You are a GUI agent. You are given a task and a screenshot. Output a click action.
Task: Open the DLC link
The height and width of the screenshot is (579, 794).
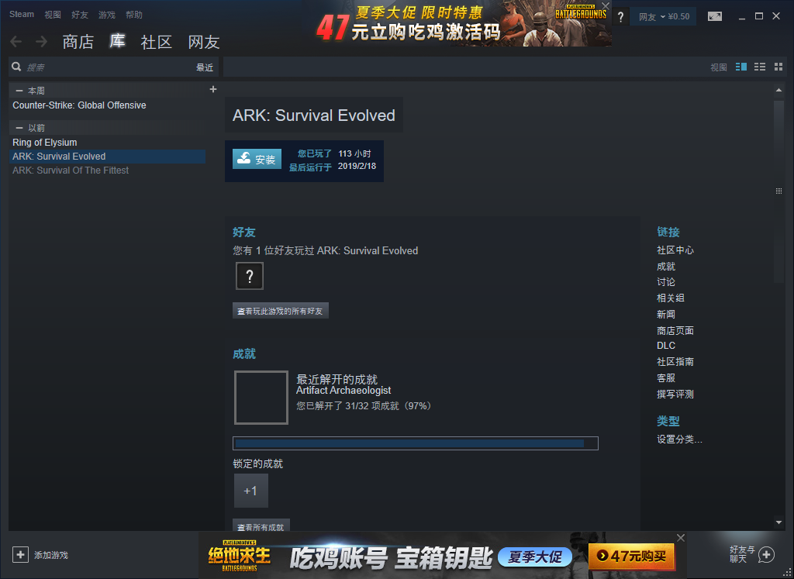[x=666, y=346]
